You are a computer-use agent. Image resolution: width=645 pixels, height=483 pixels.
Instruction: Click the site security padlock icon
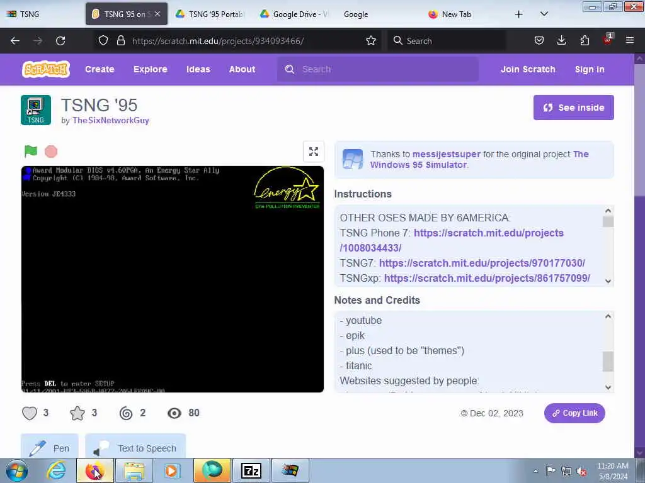[x=120, y=41]
